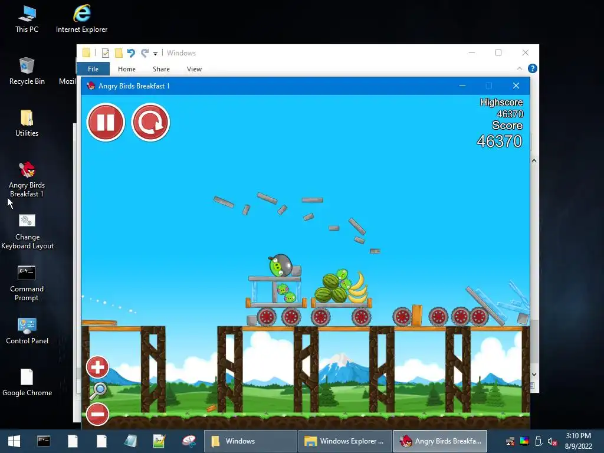Open Internet Explorer desktop icon
604x453 pixels.
click(81, 19)
